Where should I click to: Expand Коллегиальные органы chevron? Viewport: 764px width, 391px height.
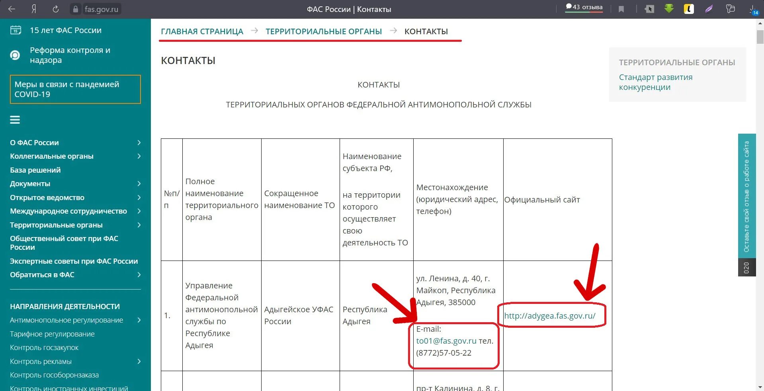click(139, 156)
